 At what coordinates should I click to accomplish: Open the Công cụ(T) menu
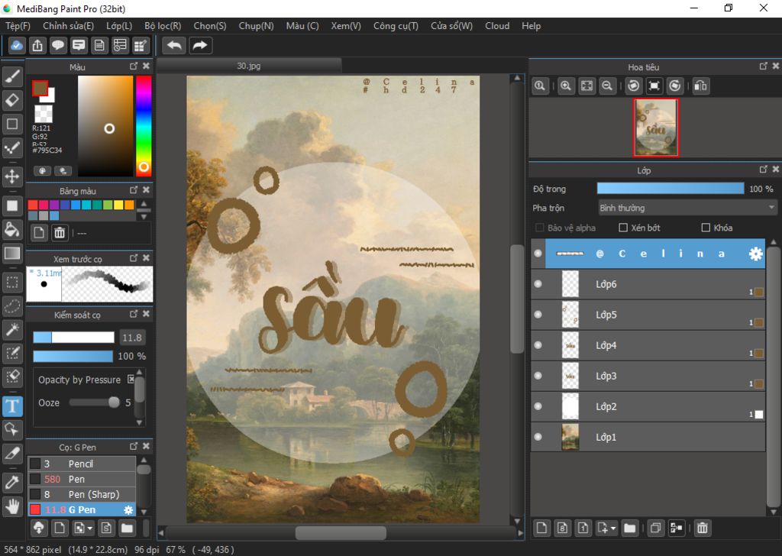[x=396, y=26]
